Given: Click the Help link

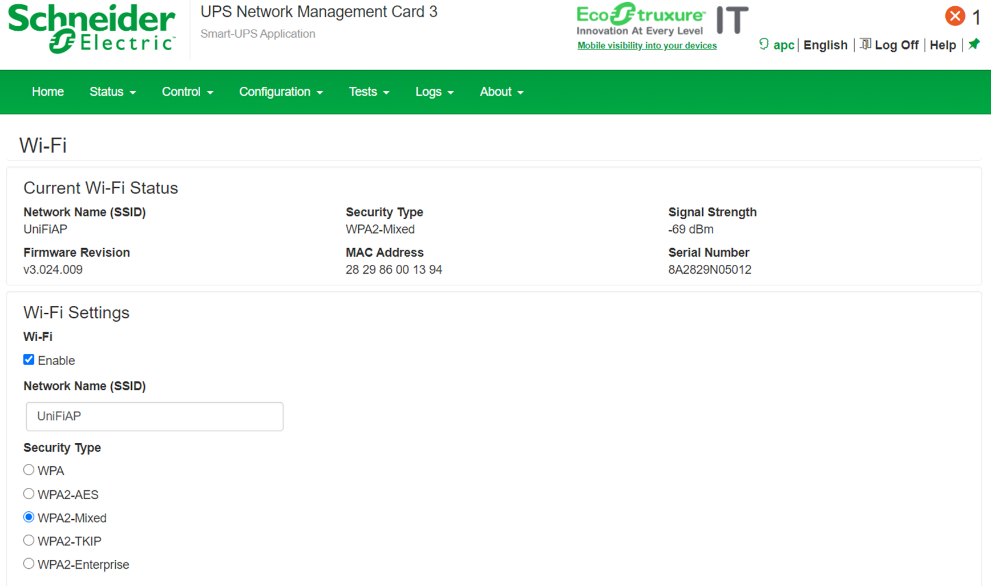Looking at the screenshot, I should 943,45.
